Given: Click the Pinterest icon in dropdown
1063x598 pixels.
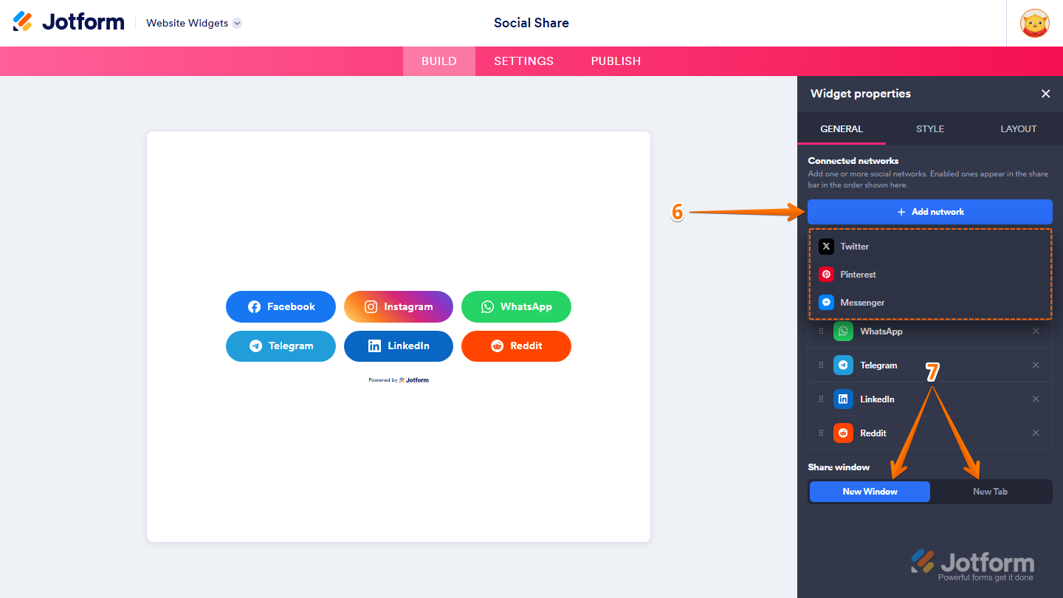Looking at the screenshot, I should (826, 275).
